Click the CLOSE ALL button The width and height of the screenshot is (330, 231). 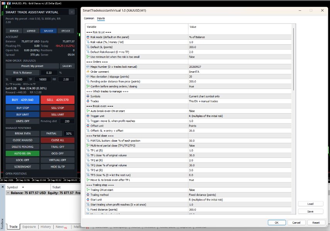(58, 140)
